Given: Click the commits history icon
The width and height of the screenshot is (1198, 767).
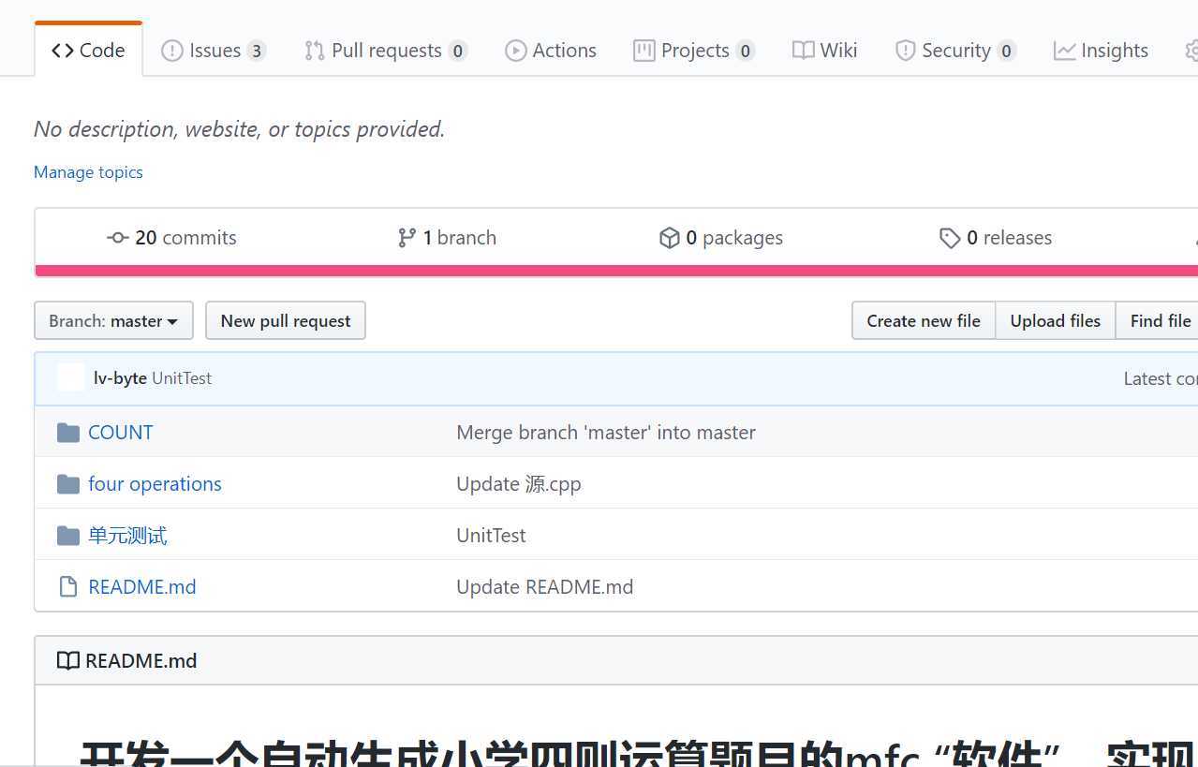Looking at the screenshot, I should pyautogui.click(x=118, y=238).
